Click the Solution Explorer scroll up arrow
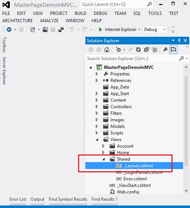The image size is (190, 208). [x=186, y=67]
